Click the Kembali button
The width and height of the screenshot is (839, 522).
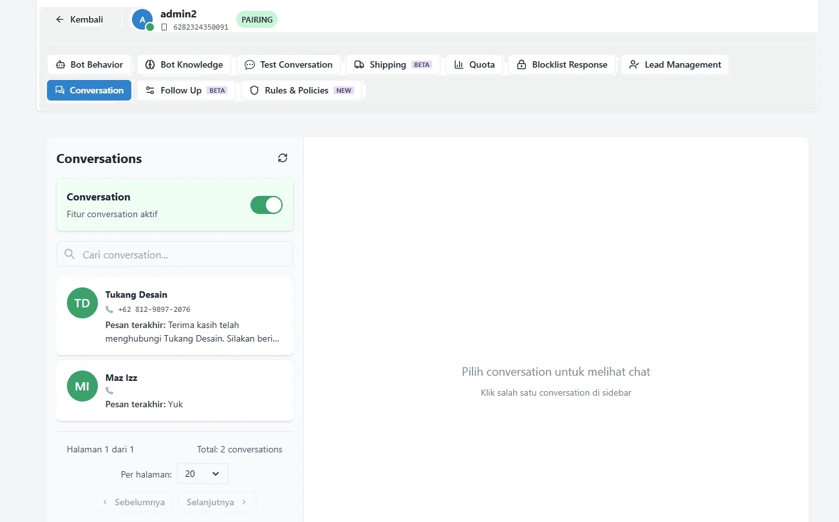tap(80, 19)
